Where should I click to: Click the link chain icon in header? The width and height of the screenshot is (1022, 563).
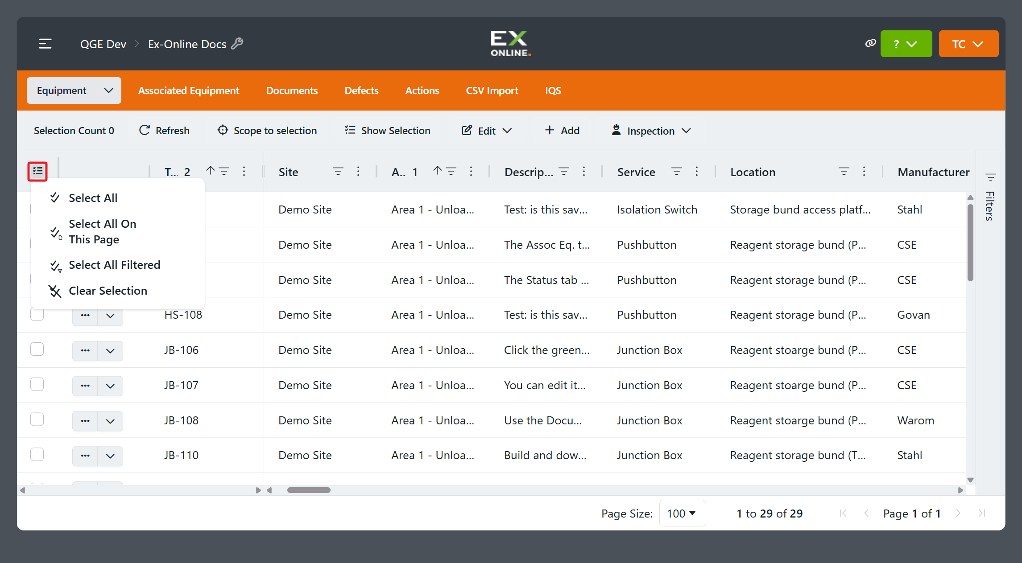tap(870, 43)
